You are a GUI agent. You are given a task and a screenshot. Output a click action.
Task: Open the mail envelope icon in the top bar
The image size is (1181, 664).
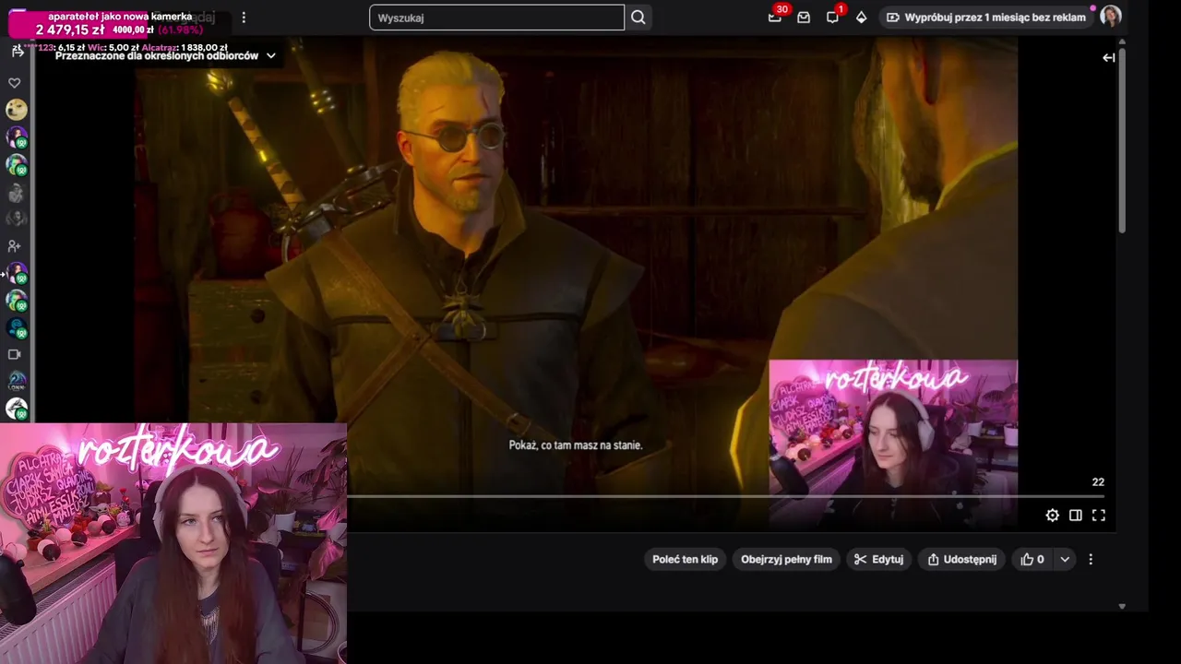click(x=804, y=18)
